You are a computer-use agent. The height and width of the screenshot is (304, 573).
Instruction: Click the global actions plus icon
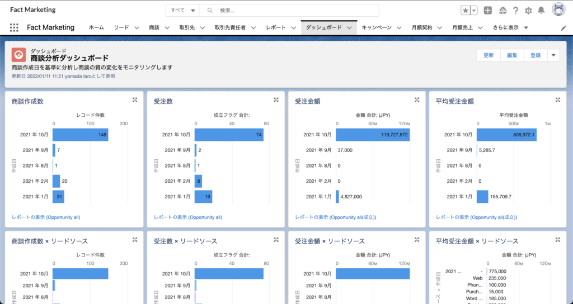coord(488,11)
